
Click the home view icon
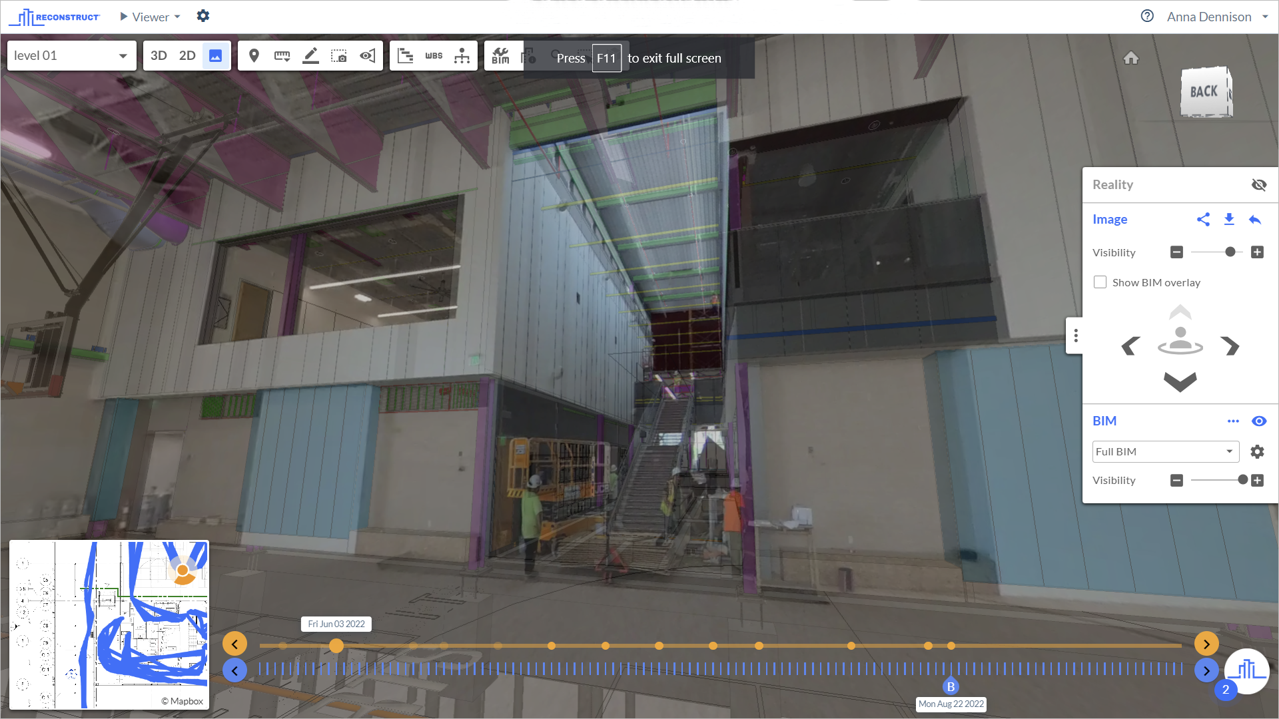coord(1130,58)
